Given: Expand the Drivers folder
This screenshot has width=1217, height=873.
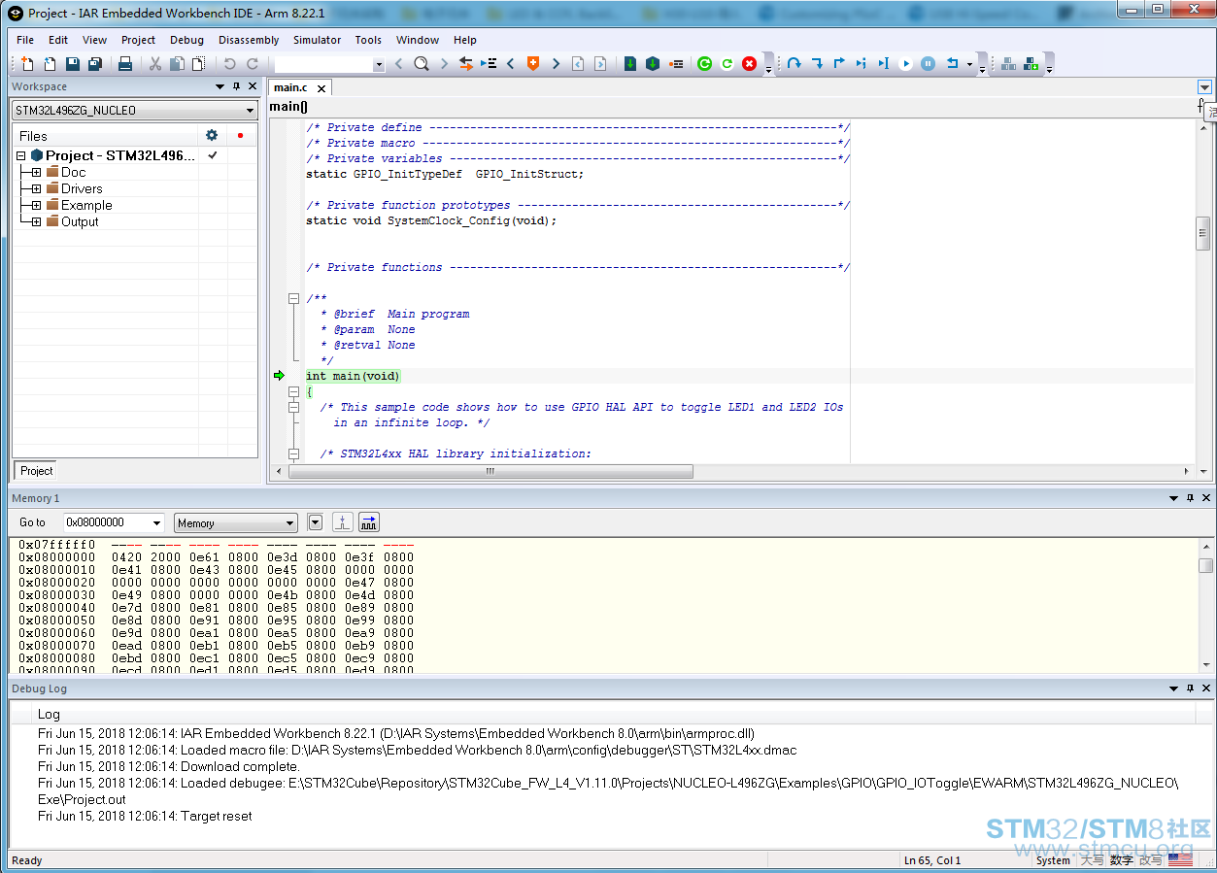Looking at the screenshot, I should point(36,188).
